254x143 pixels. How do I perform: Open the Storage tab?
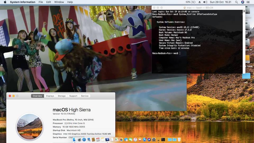tap(62, 96)
